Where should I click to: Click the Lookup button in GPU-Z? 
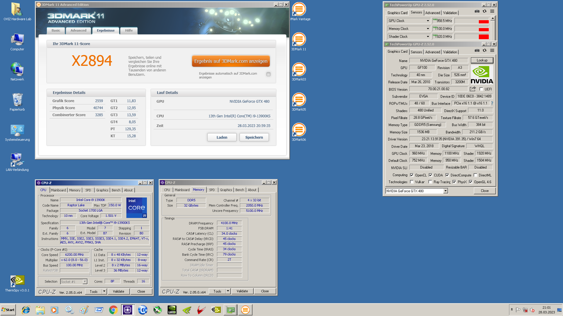tap(482, 60)
